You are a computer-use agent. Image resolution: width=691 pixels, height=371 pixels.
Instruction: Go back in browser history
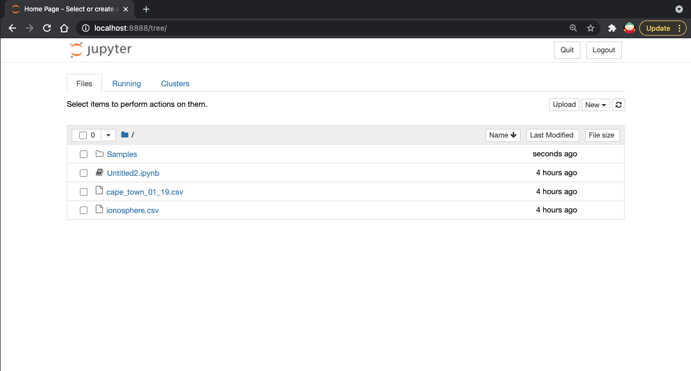coord(12,28)
